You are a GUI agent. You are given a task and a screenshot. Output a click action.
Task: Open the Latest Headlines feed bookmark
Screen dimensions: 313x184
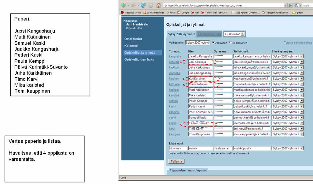153,13
